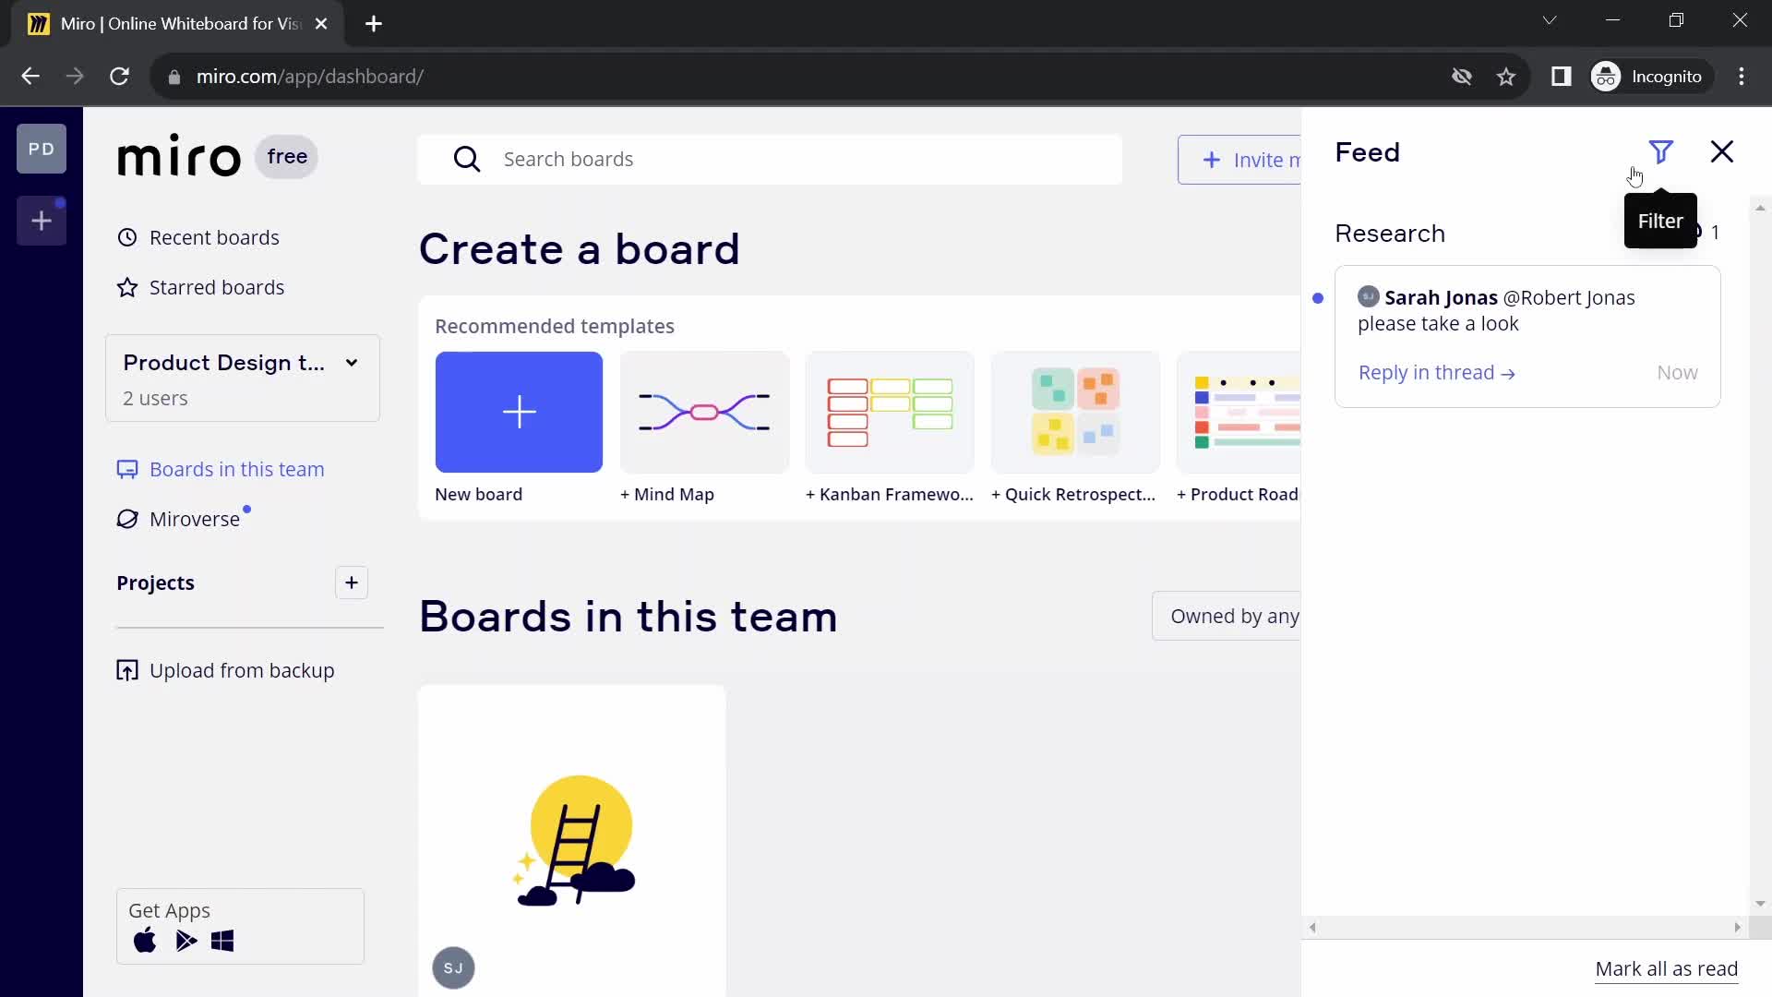
Task: Click Reply in thread link
Action: point(1436,371)
